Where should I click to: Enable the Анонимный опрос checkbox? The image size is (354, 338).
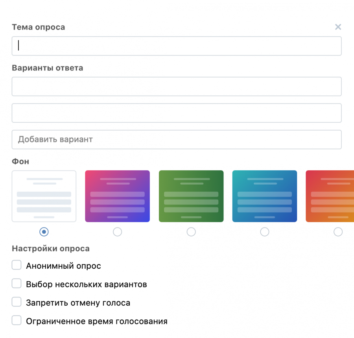click(17, 265)
